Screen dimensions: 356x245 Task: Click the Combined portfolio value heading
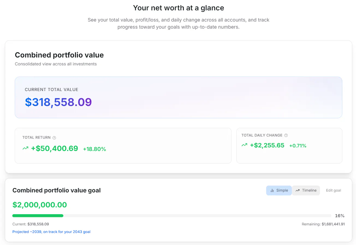click(59, 55)
